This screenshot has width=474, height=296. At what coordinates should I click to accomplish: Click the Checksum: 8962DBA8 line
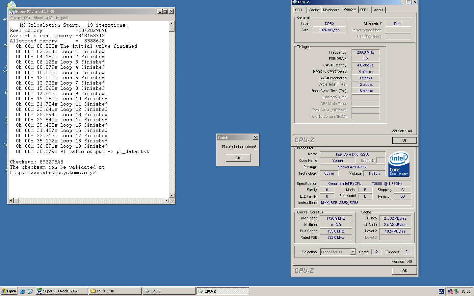[37, 162]
